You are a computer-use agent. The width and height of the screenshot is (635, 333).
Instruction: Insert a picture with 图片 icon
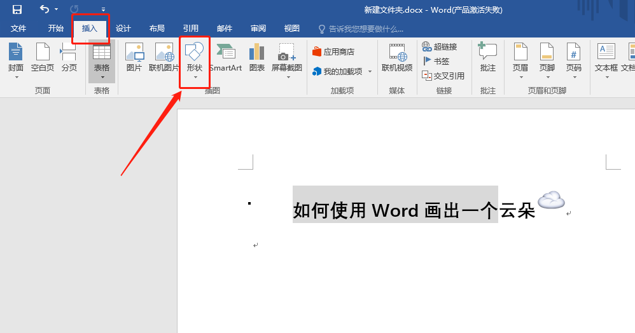coord(134,57)
